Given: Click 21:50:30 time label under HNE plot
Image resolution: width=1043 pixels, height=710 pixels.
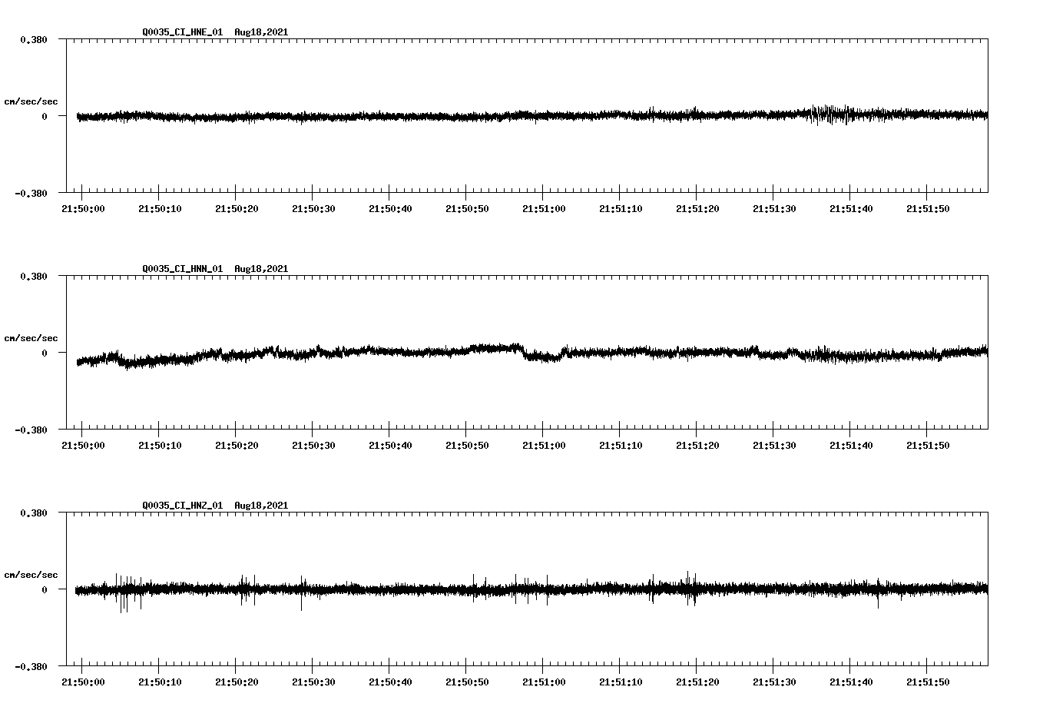Looking at the screenshot, I should tap(313, 209).
